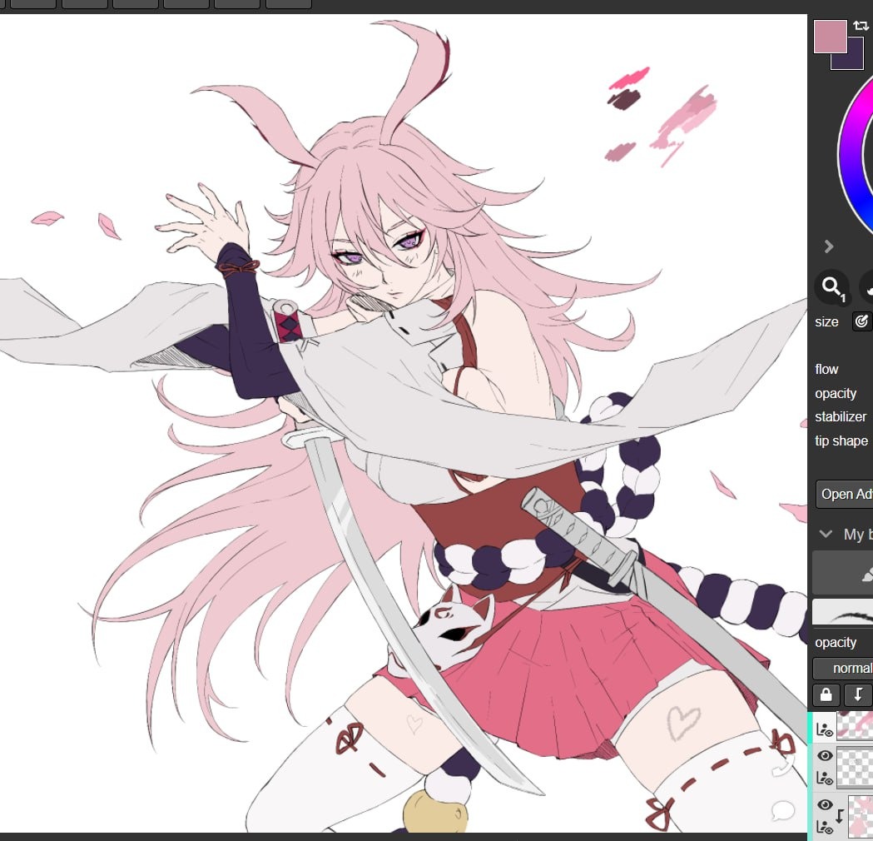Click the clipping arrow button beside the lock

[857, 694]
